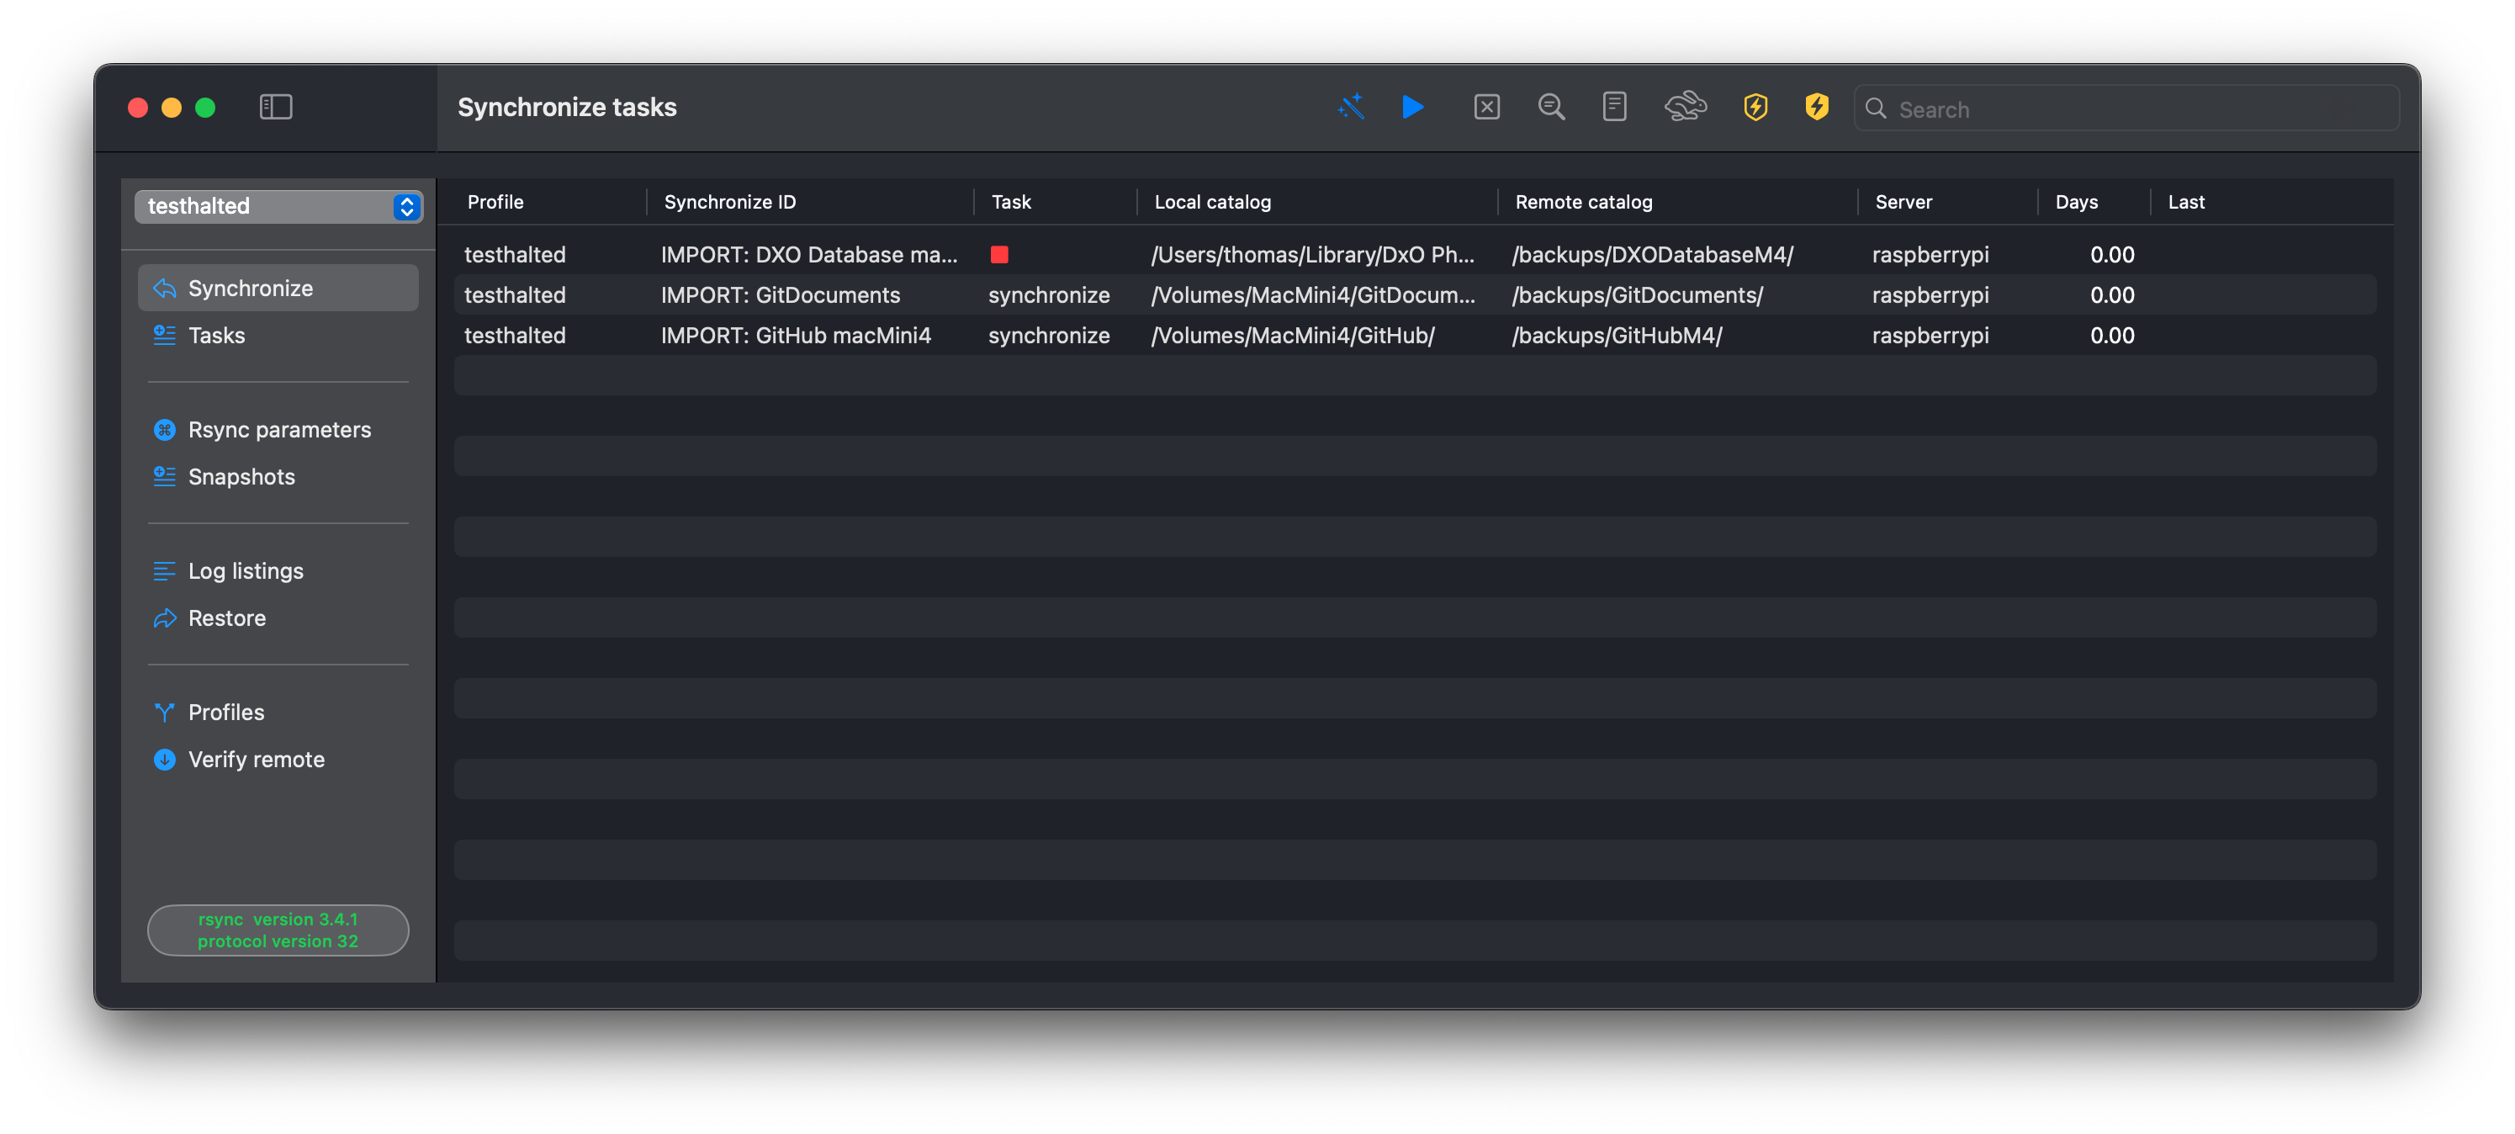Open Rsync parameters in the sidebar

pyautogui.click(x=278, y=430)
